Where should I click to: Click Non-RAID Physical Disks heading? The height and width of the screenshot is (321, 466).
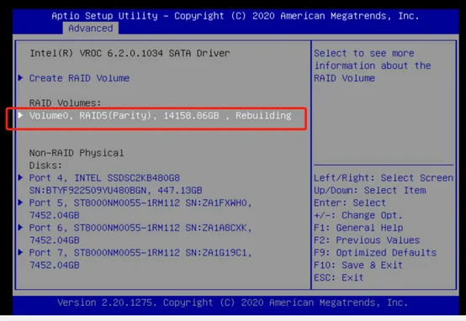point(77,159)
